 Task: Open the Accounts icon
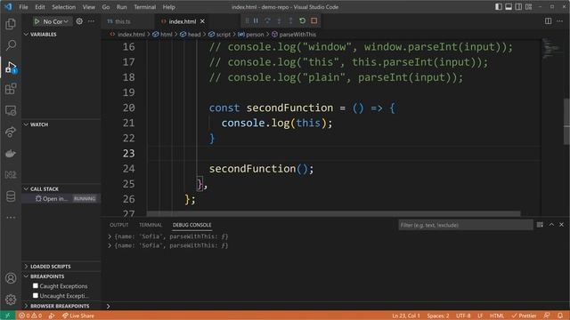[x=11, y=278]
